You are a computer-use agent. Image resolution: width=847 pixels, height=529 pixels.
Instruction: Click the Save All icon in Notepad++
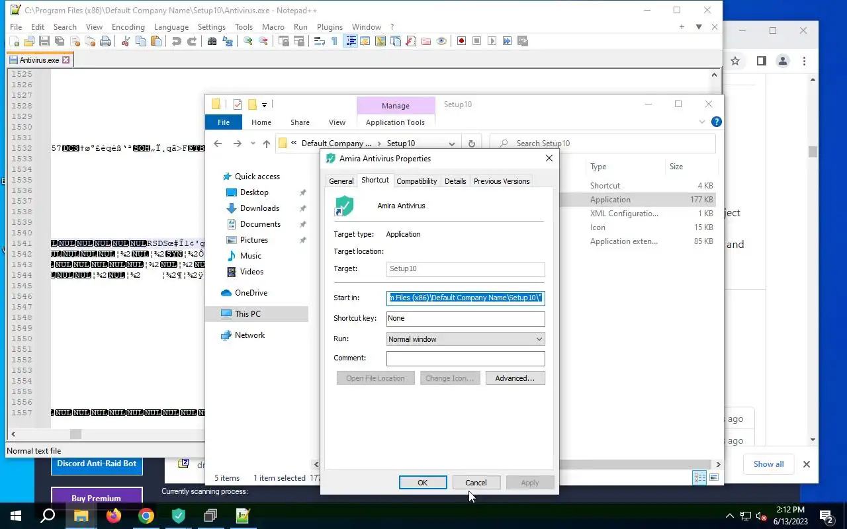coord(60,41)
